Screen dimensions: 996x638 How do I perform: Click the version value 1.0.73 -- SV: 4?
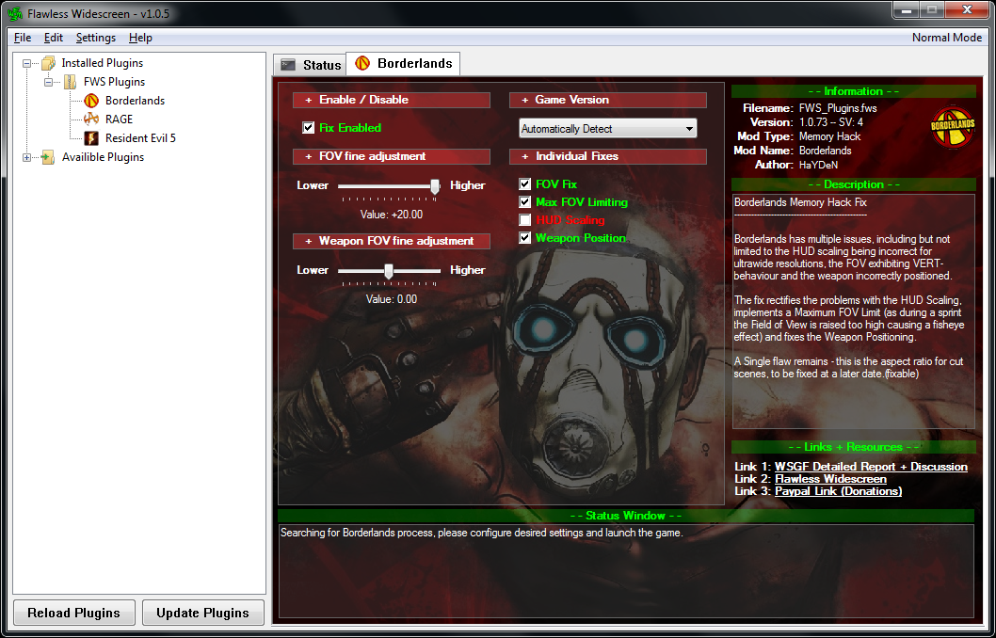[x=831, y=122]
